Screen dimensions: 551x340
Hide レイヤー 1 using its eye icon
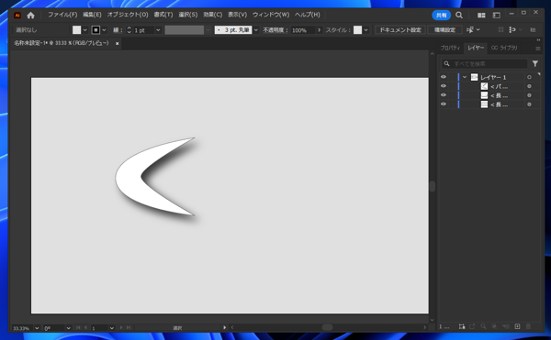pyautogui.click(x=444, y=77)
